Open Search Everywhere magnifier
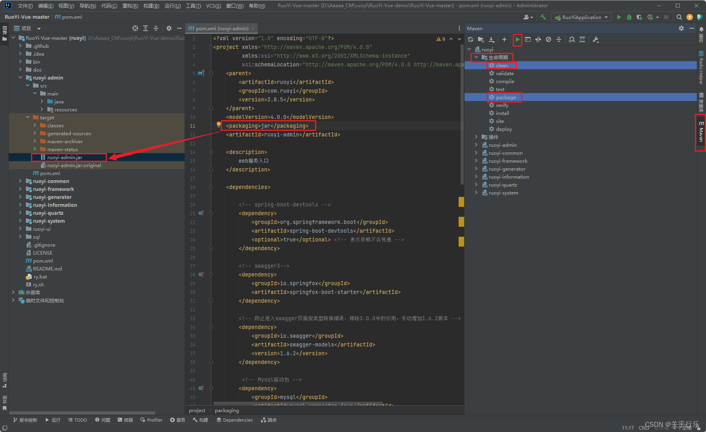The image size is (706, 432). click(x=679, y=17)
